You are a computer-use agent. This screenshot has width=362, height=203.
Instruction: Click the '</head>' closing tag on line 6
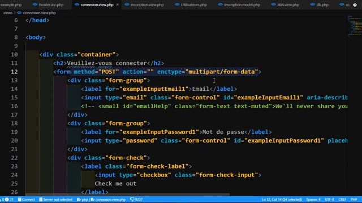(37, 20)
